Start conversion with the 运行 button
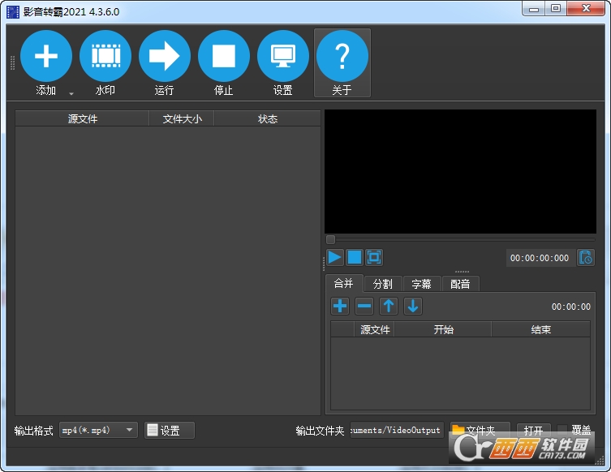Image resolution: width=611 pixels, height=472 pixels. coord(165,56)
